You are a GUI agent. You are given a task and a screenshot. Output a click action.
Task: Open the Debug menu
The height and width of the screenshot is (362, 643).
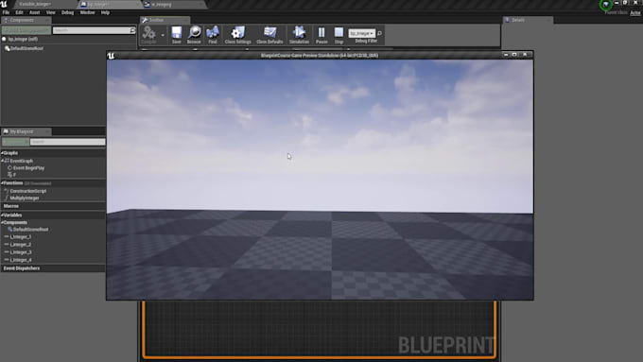[67, 12]
